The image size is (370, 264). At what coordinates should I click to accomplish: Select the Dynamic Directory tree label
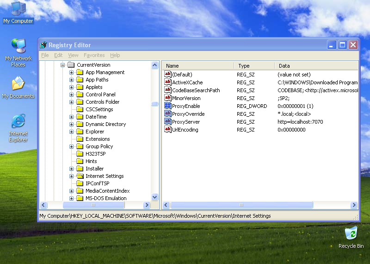click(106, 124)
